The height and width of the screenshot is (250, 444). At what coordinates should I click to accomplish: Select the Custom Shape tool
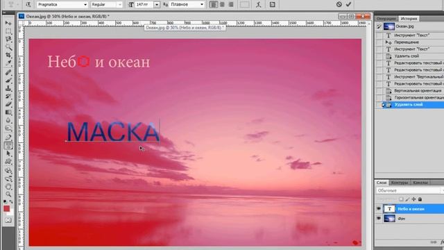pos(8,162)
